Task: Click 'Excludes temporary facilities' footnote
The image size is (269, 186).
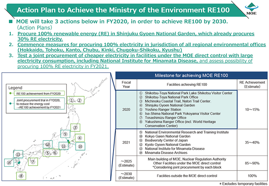Action: 243,184
